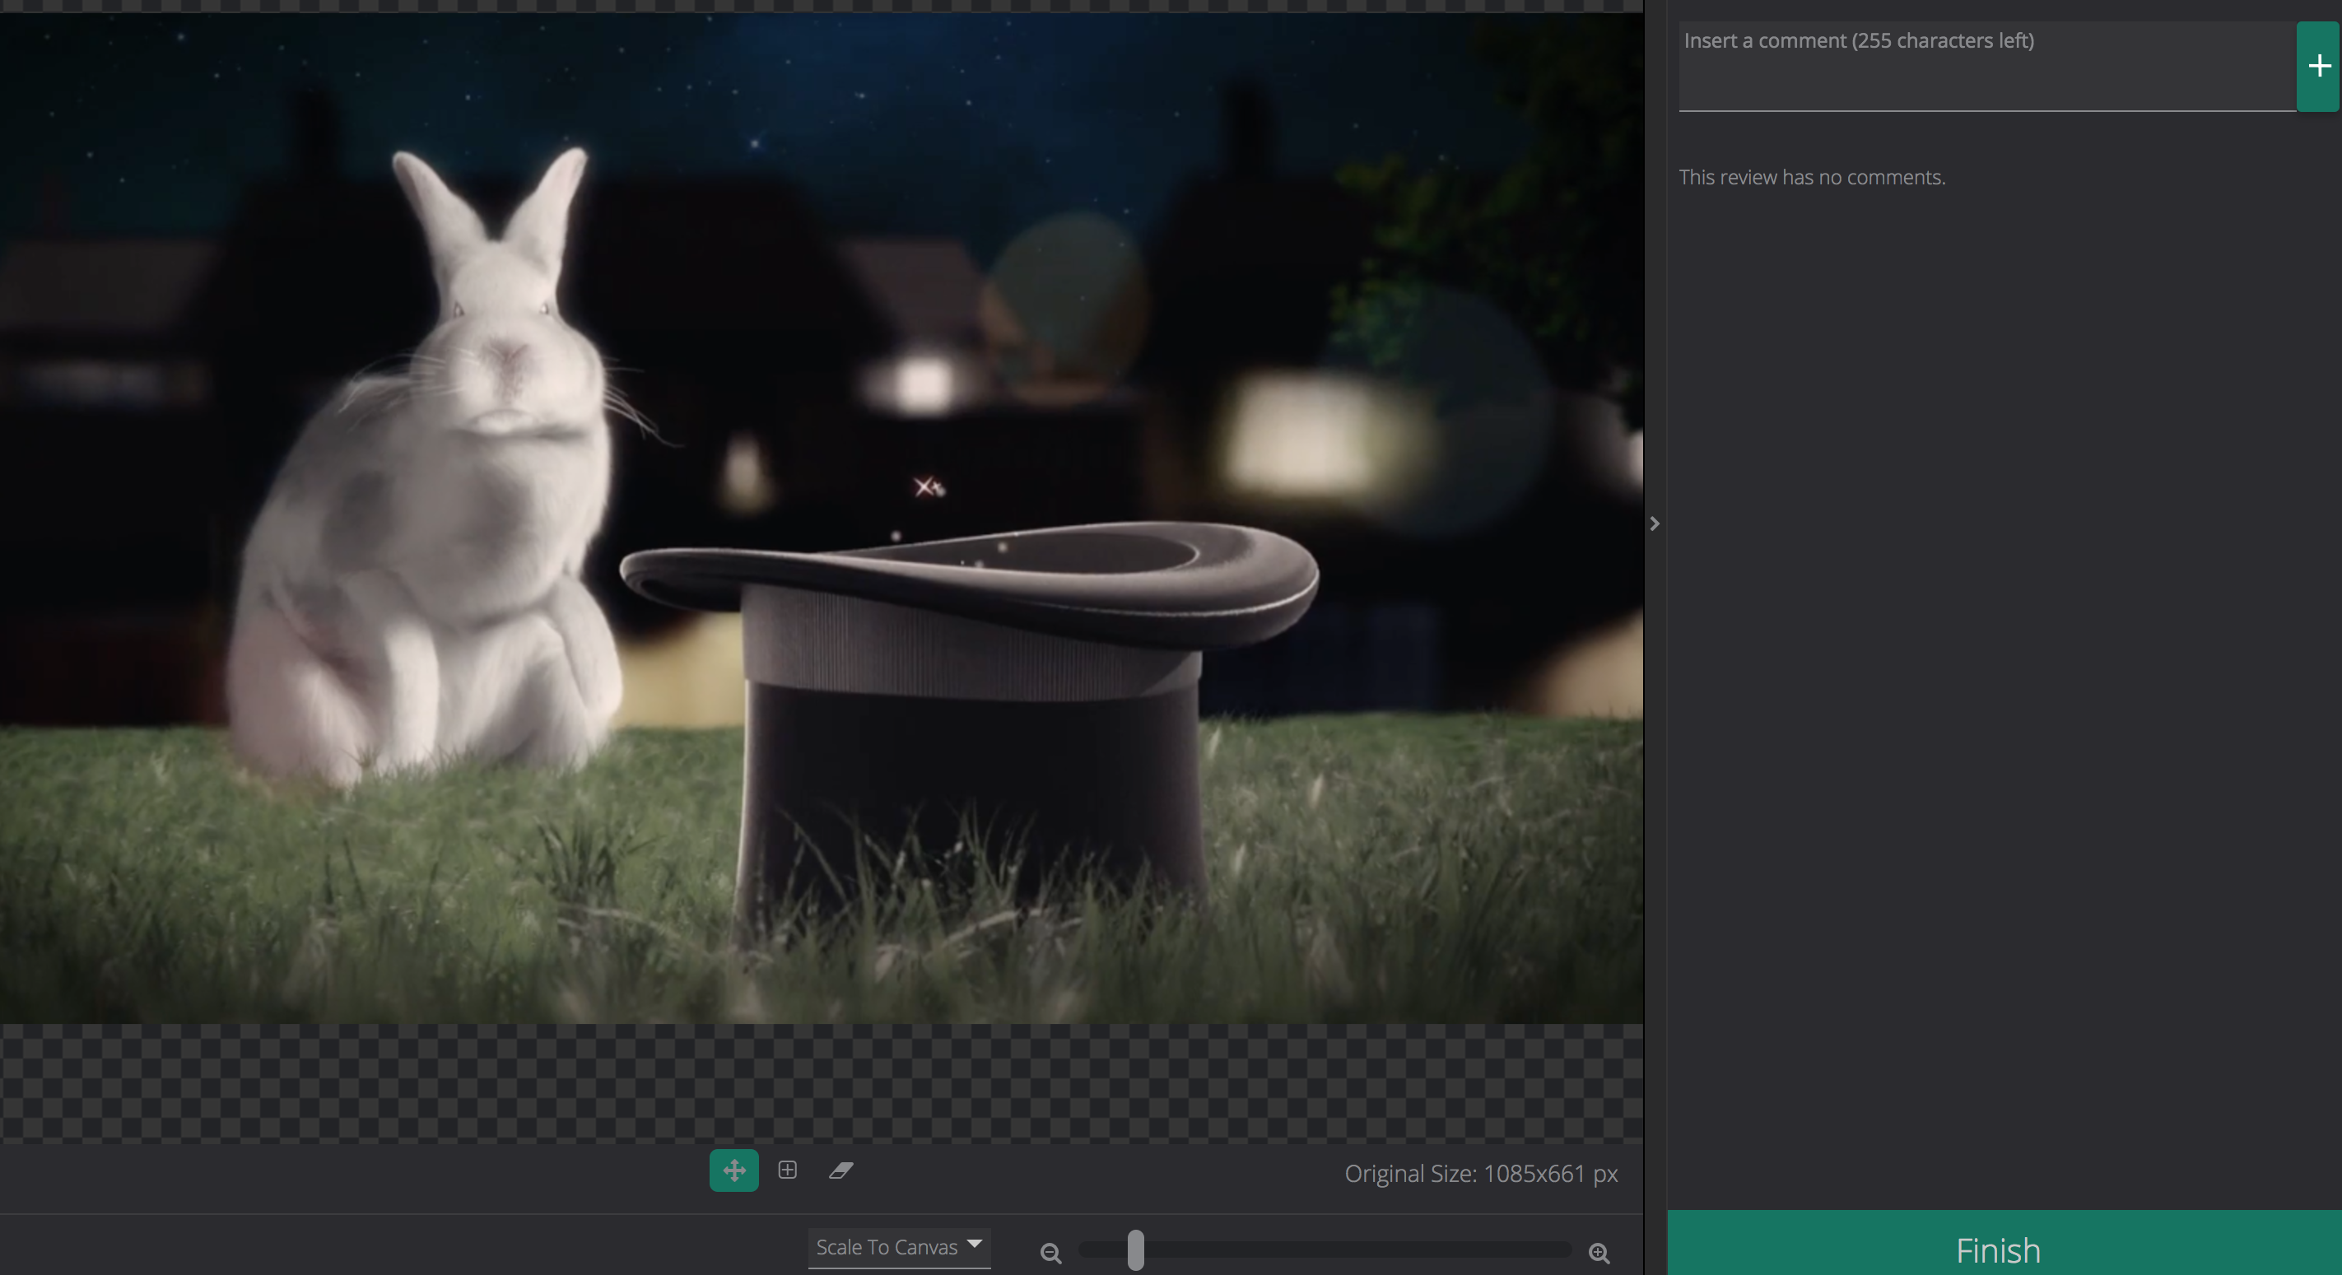Click the zoom in magnifier icon
The image size is (2342, 1275).
[x=1599, y=1254]
